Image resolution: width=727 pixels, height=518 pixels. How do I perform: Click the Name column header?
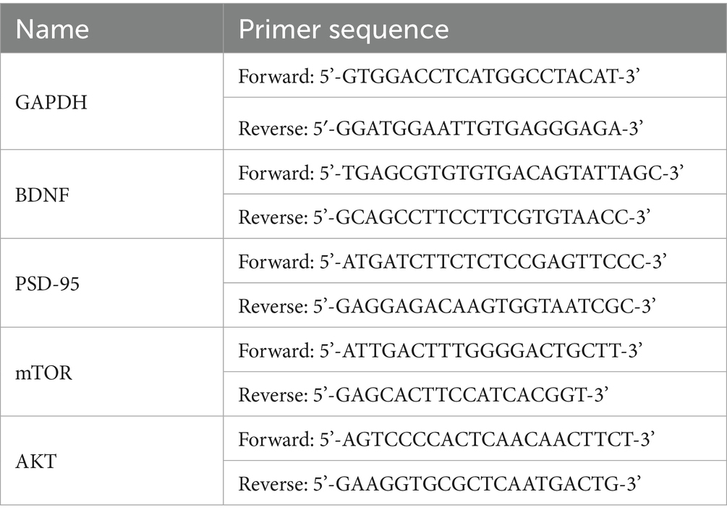click(x=52, y=29)
